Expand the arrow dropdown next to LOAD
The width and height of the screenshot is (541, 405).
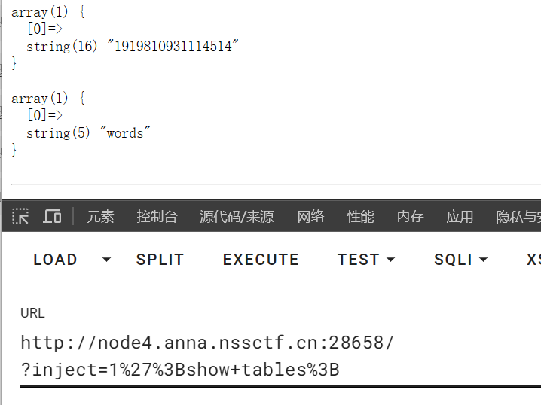coord(106,260)
